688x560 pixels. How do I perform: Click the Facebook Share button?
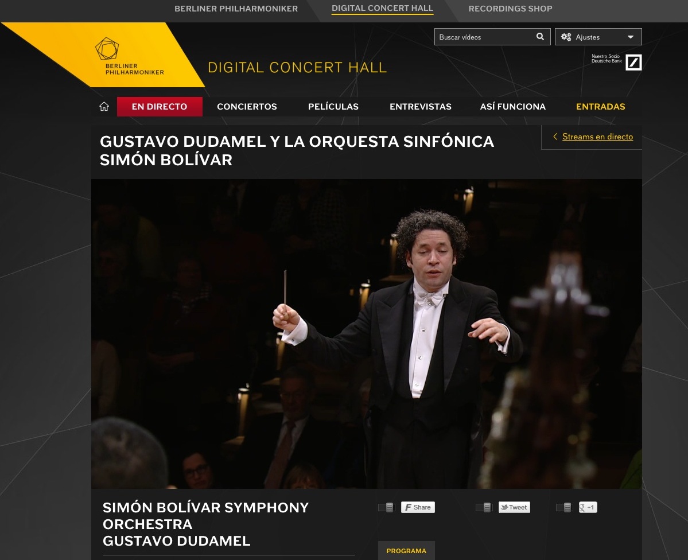[x=418, y=507]
